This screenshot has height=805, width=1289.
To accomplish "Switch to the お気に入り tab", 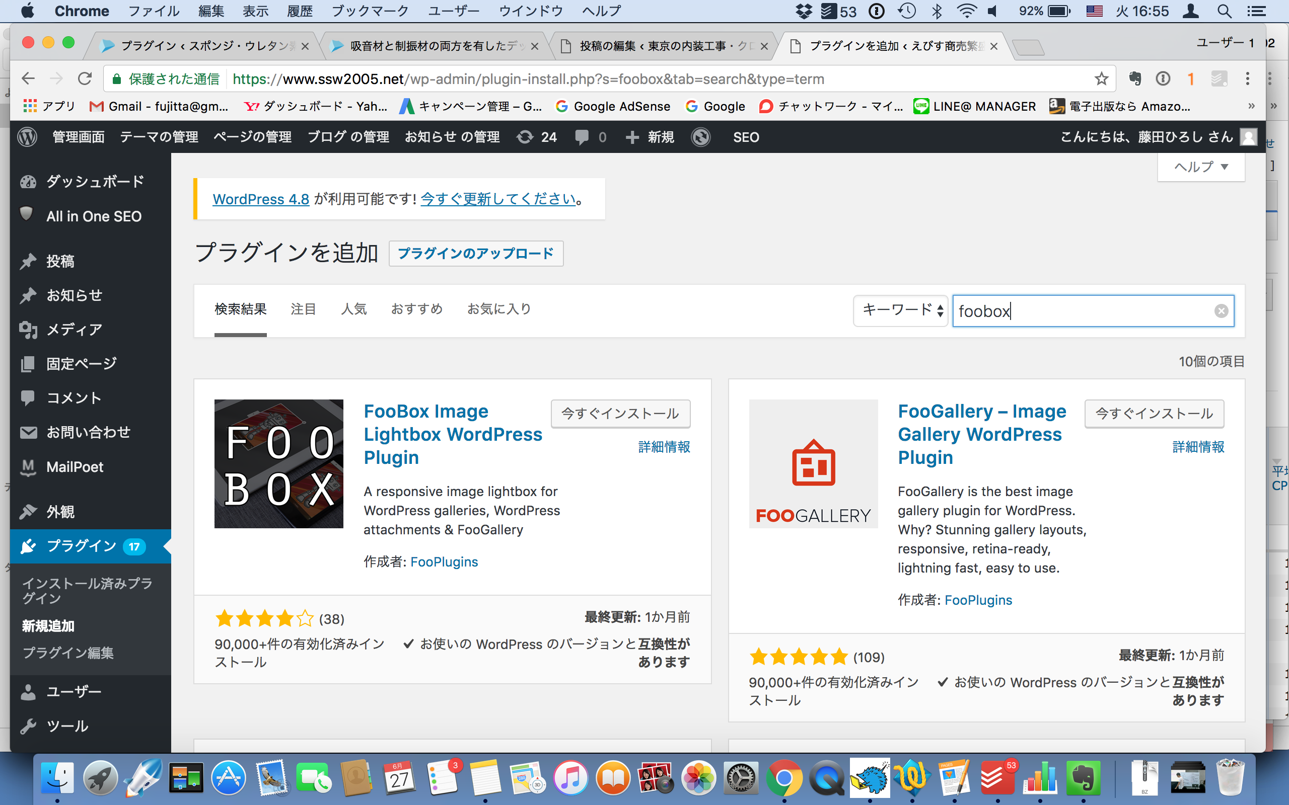I will pyautogui.click(x=499, y=309).
